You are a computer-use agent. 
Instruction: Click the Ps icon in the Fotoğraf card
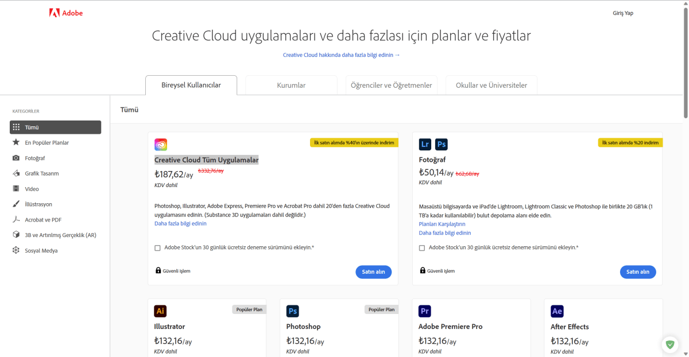[x=442, y=144]
